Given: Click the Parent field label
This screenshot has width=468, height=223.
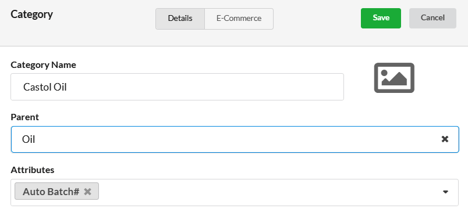Looking at the screenshot, I should point(25,117).
